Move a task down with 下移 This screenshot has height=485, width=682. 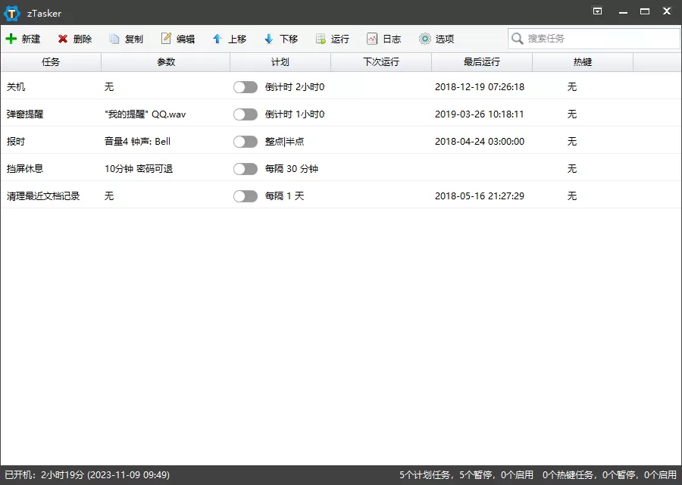(280, 38)
